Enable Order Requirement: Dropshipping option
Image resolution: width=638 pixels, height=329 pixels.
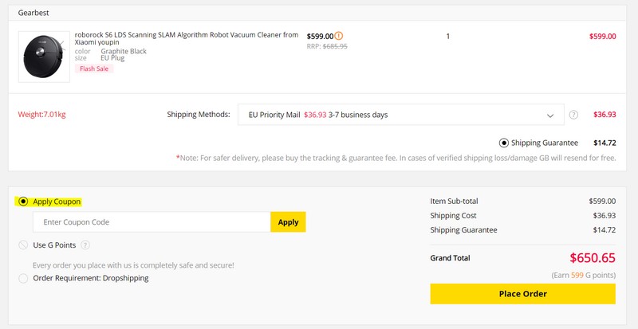pos(23,278)
